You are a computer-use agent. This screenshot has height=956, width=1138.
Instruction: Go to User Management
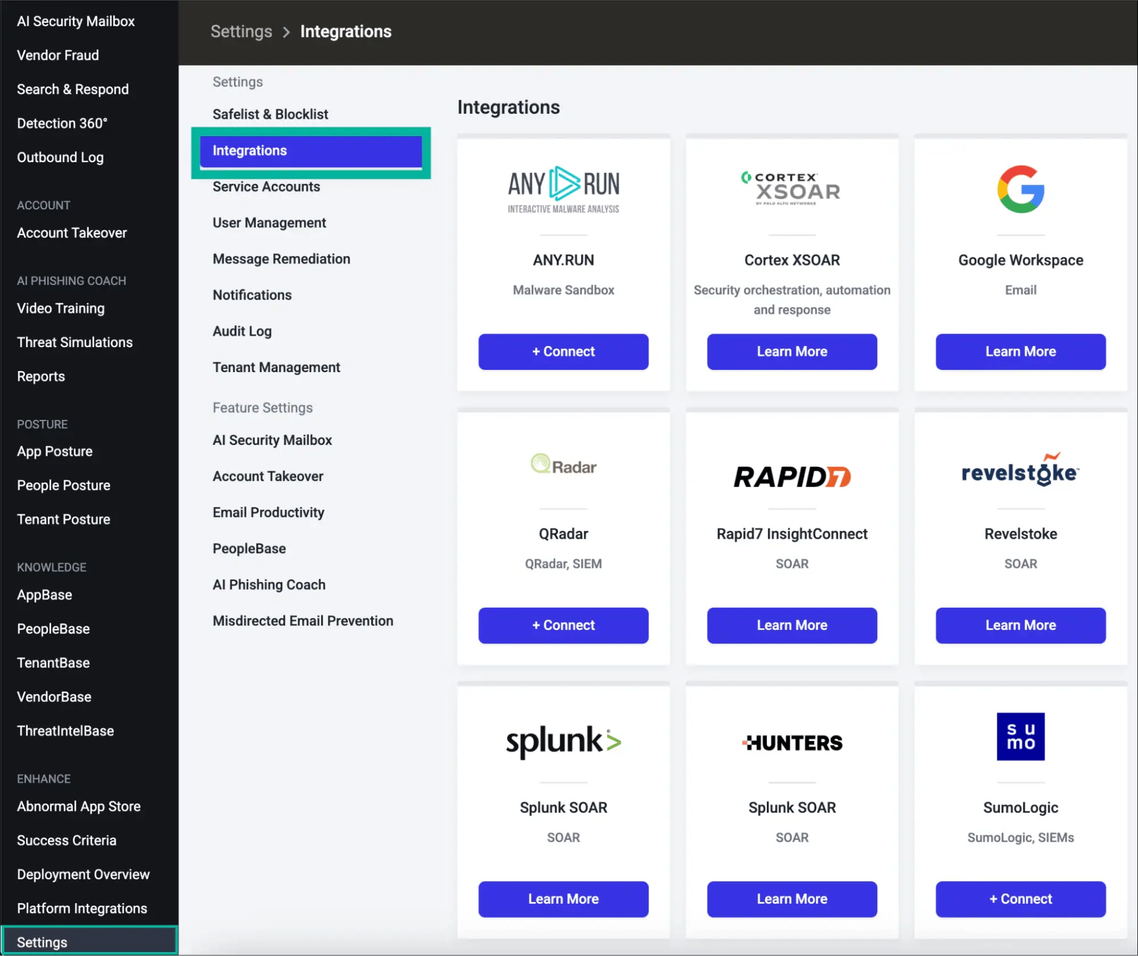pos(269,223)
